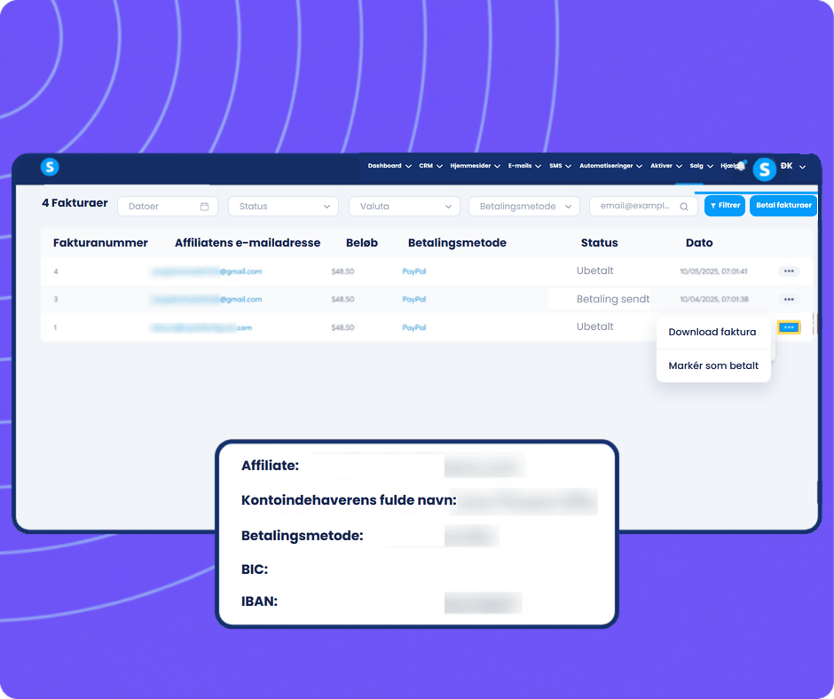Click the Betalingsmetode column header
Viewport: 834px width, 699px height.
pyautogui.click(x=457, y=243)
